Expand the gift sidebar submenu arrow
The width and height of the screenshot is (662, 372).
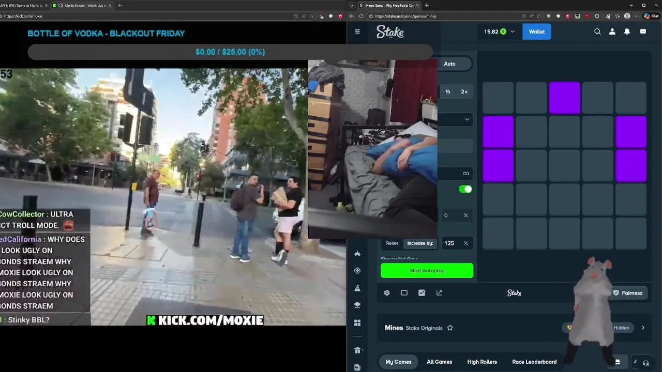point(363,350)
